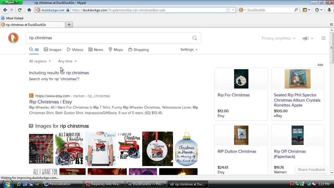The width and height of the screenshot is (334, 188).
Task: Open the 'Rip Christmas | Etsy' result
Action: 50,102
